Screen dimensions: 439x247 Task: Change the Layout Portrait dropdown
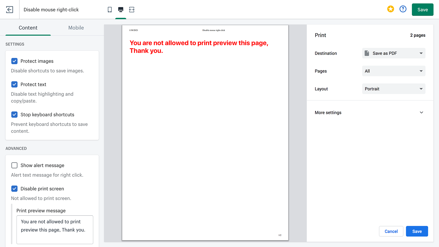point(394,89)
